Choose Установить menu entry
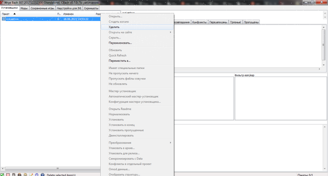The height and width of the screenshot is (176, 328). tap(137, 120)
